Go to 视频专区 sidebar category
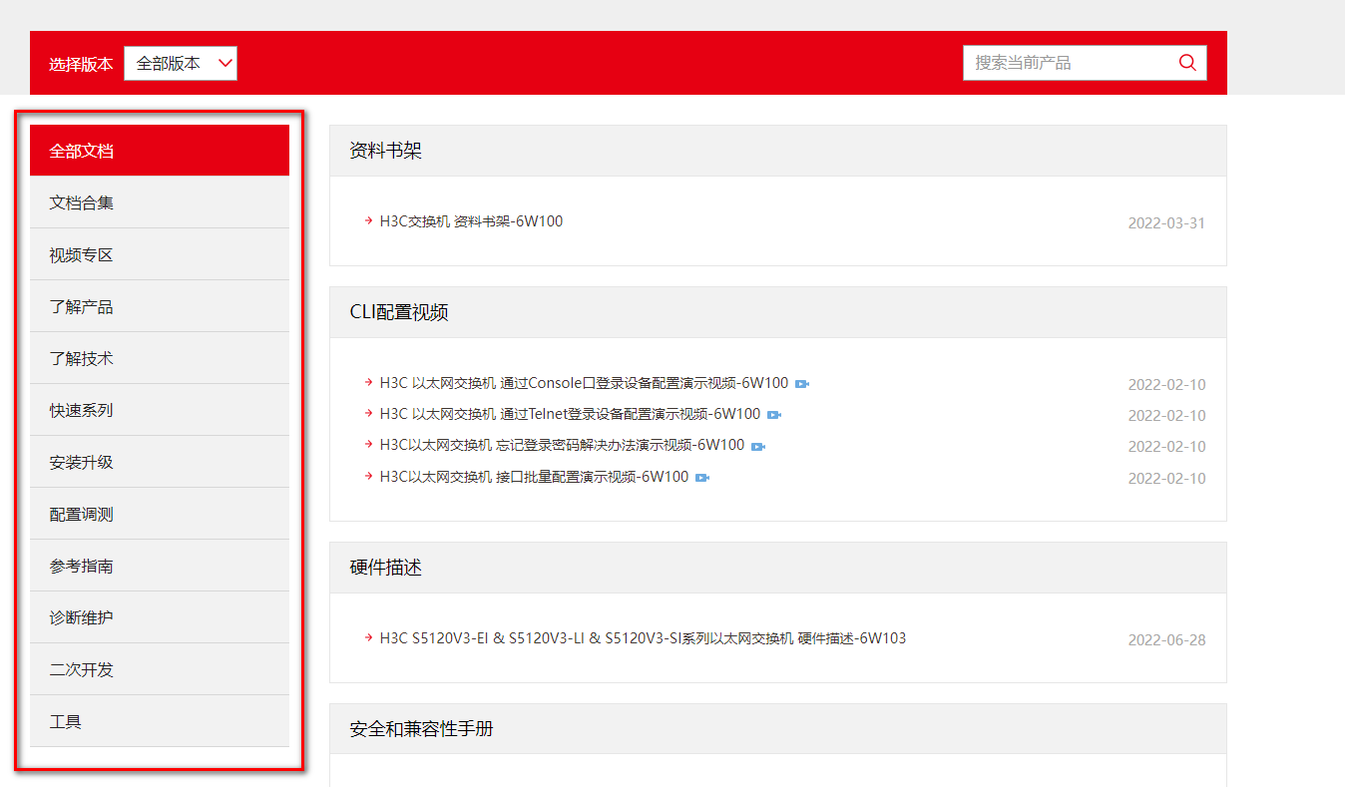The height and width of the screenshot is (787, 1345). click(x=160, y=254)
